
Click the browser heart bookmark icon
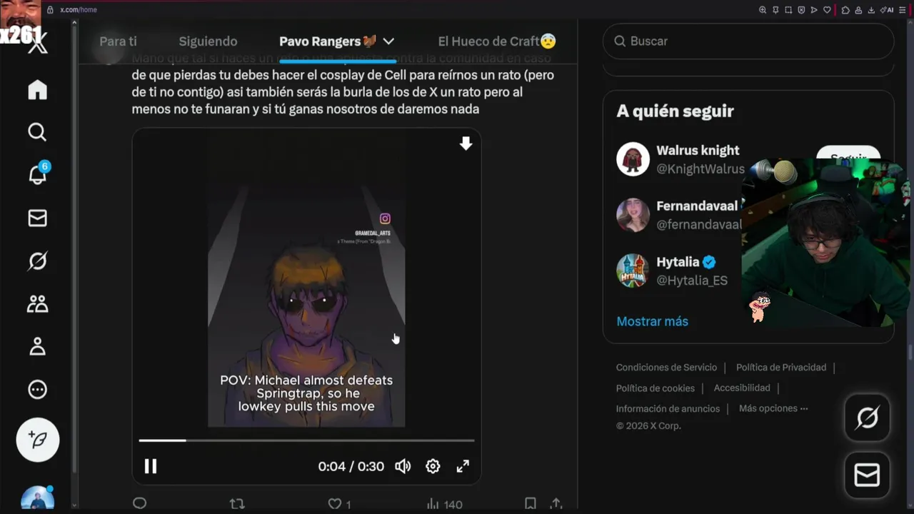coord(827,10)
